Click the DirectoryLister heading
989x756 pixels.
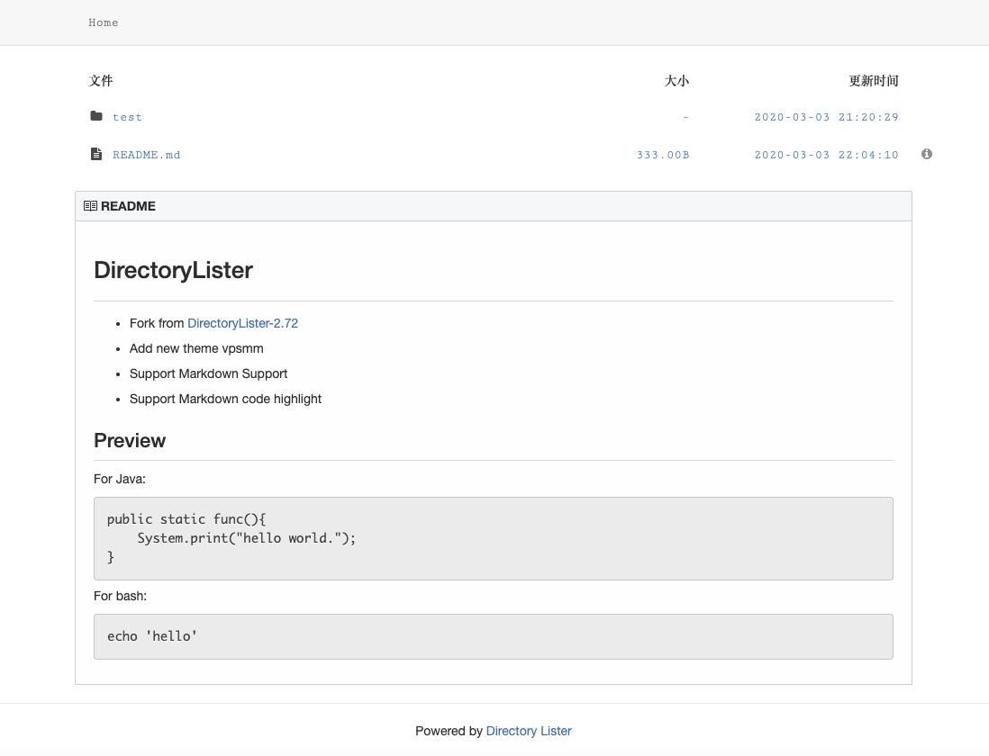[174, 270]
